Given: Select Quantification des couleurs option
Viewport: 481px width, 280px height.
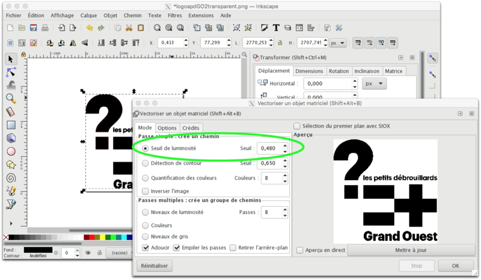Looking at the screenshot, I should [x=146, y=178].
